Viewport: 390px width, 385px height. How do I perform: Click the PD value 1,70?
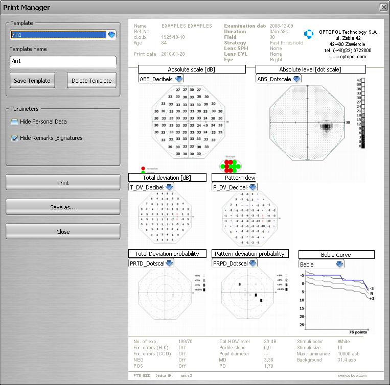pos(269,366)
